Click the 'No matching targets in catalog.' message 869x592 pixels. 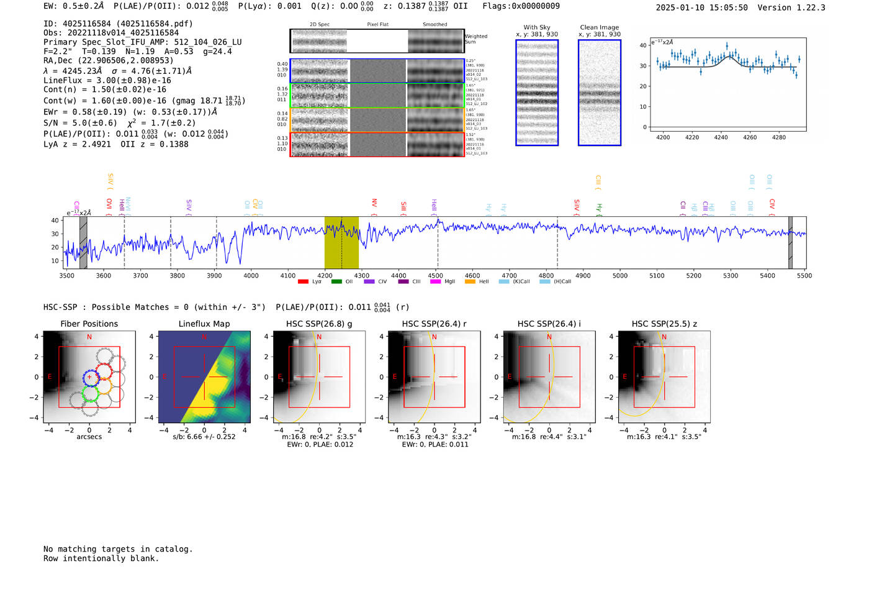point(118,549)
